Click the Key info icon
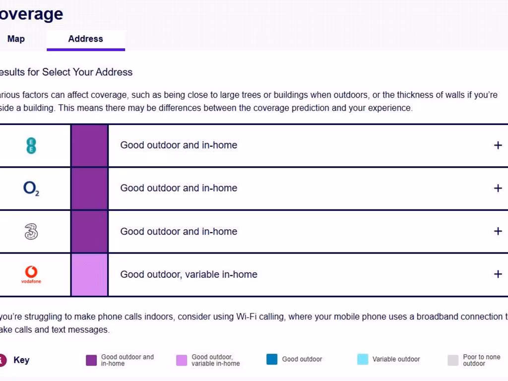Viewport: 508px width, 381px height. (2, 360)
